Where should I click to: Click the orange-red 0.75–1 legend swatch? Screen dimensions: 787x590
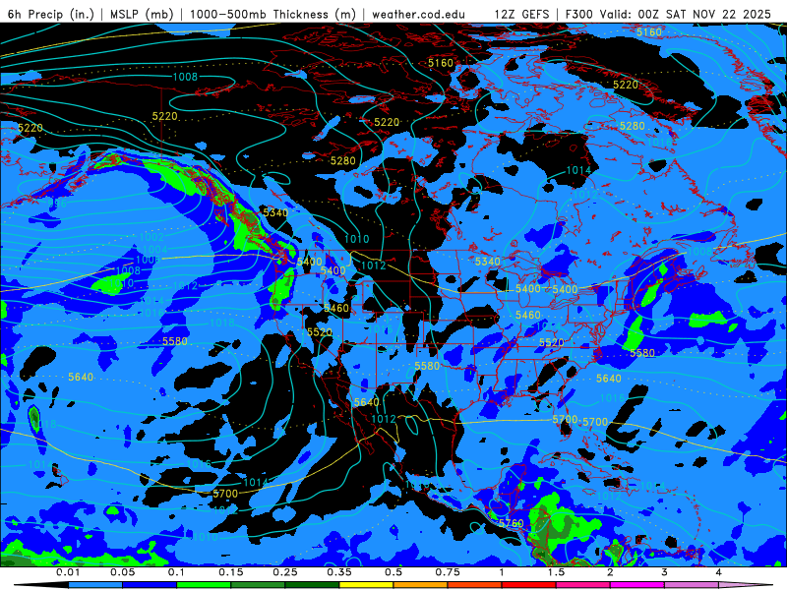click(475, 585)
